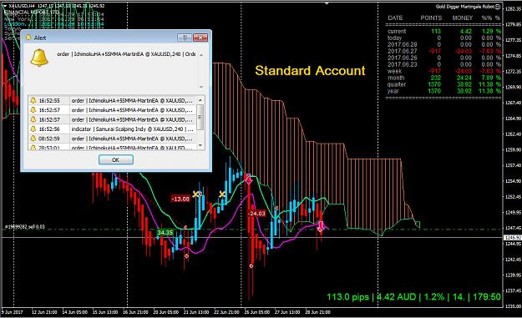Click the OK button in Alert dialog
The image size is (522, 318).
[x=116, y=160]
